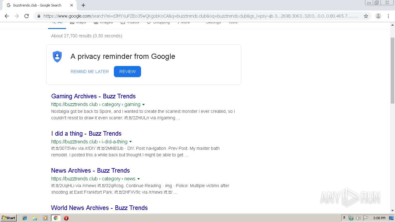Click the REVIEW button
The width and height of the screenshot is (395, 222).
click(127, 72)
